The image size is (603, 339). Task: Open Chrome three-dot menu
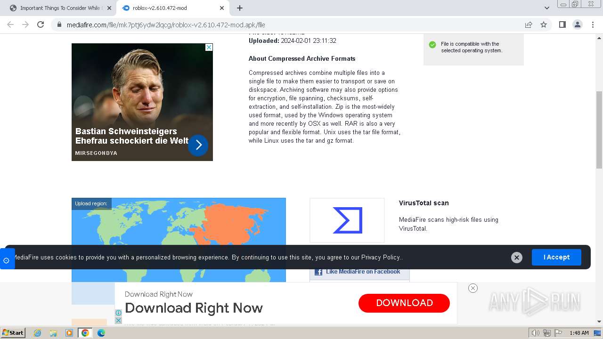(x=593, y=24)
